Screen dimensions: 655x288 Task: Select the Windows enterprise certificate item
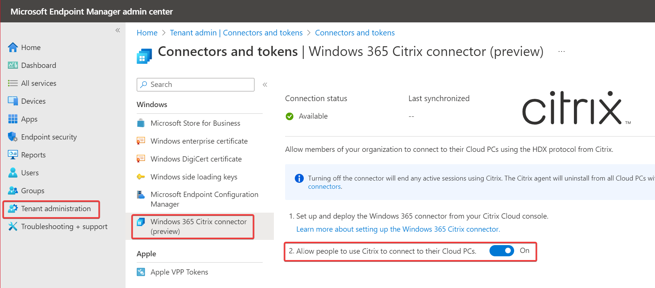pos(199,141)
